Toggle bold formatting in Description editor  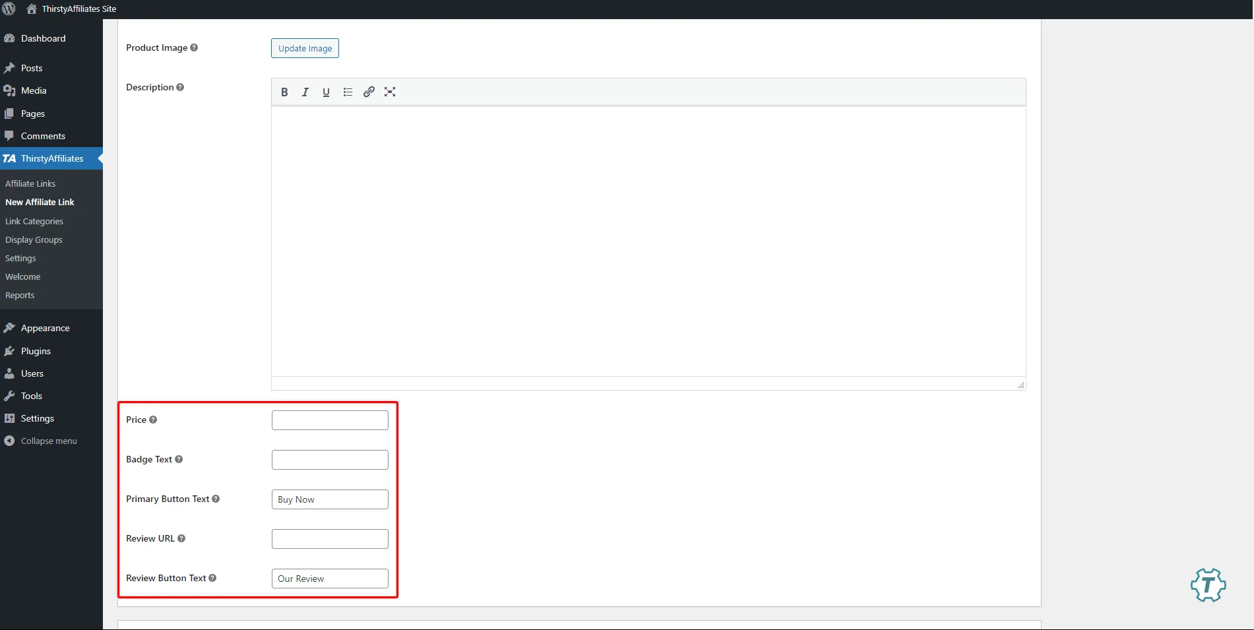pos(284,92)
